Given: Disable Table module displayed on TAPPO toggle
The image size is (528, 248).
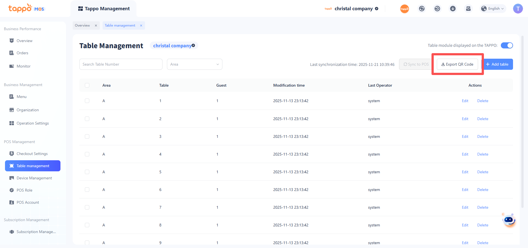Looking at the screenshot, I should pos(507,45).
